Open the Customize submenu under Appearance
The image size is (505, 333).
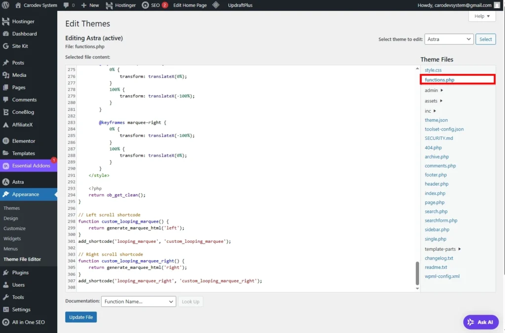tap(15, 229)
